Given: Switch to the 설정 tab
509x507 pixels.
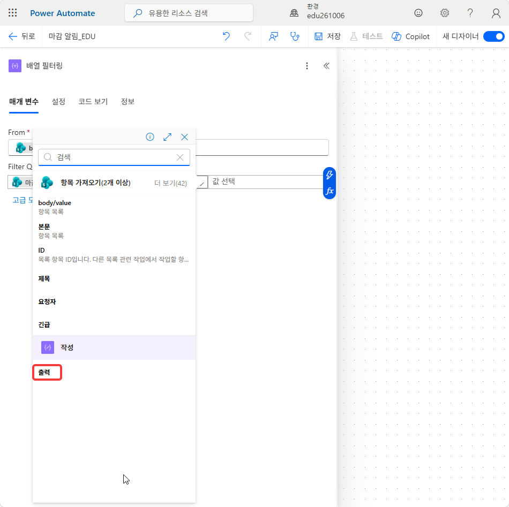Looking at the screenshot, I should (58, 102).
